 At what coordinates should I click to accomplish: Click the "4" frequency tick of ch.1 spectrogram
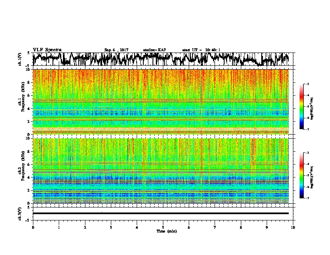(x=29, y=109)
